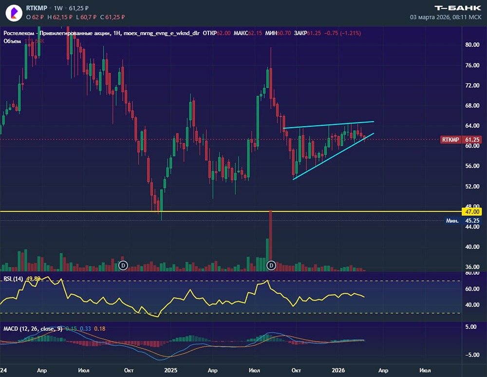The height and width of the screenshot is (377, 487).
Task: Click the yellow 47.00 price level label
Action: point(472,212)
